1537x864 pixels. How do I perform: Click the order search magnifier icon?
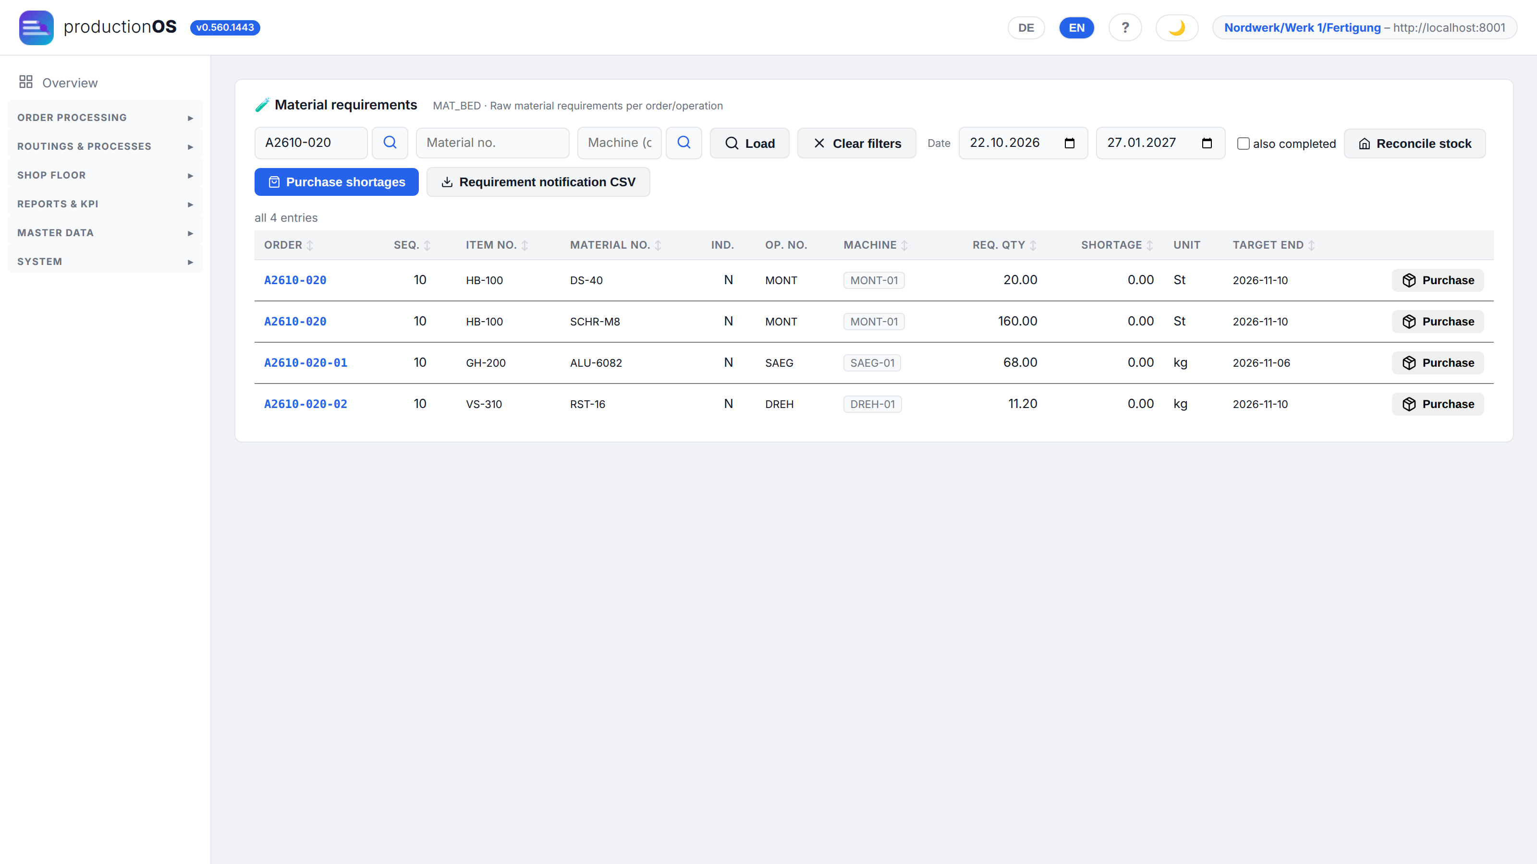click(x=390, y=143)
